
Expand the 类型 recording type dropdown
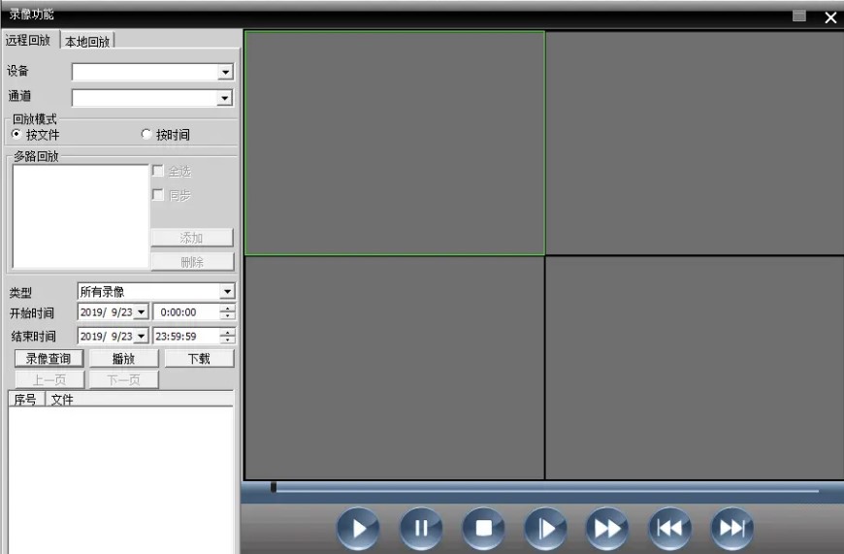tap(227, 291)
